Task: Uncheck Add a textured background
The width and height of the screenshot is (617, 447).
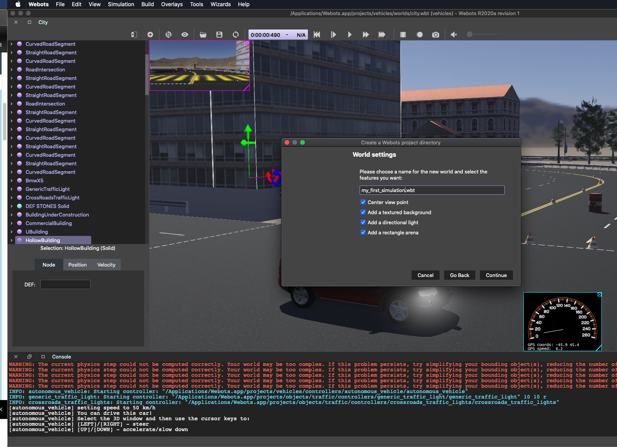Action: click(x=363, y=212)
